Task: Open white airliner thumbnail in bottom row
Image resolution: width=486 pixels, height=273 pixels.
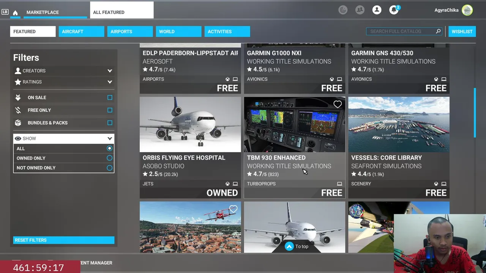Action: pyautogui.click(x=295, y=227)
